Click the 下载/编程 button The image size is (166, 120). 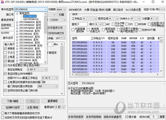tap(13, 101)
